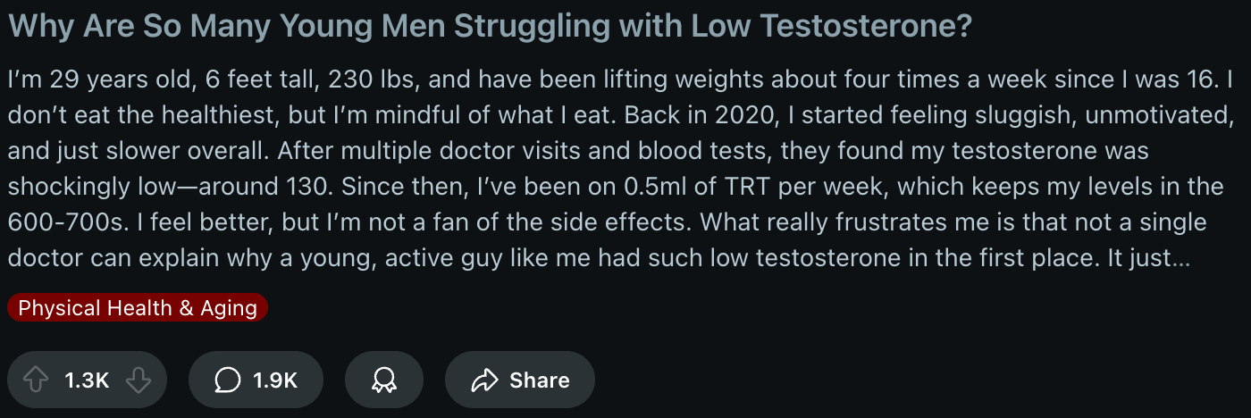This screenshot has height=418, width=1251.
Task: Click the word "Aging" in the flair tag
Action: 229,308
